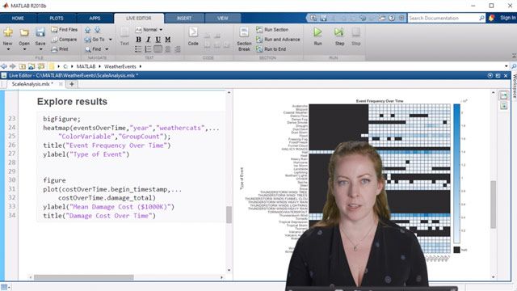517x291 pixels.
Task: Apply numbered list formatting
Action: pos(149,49)
